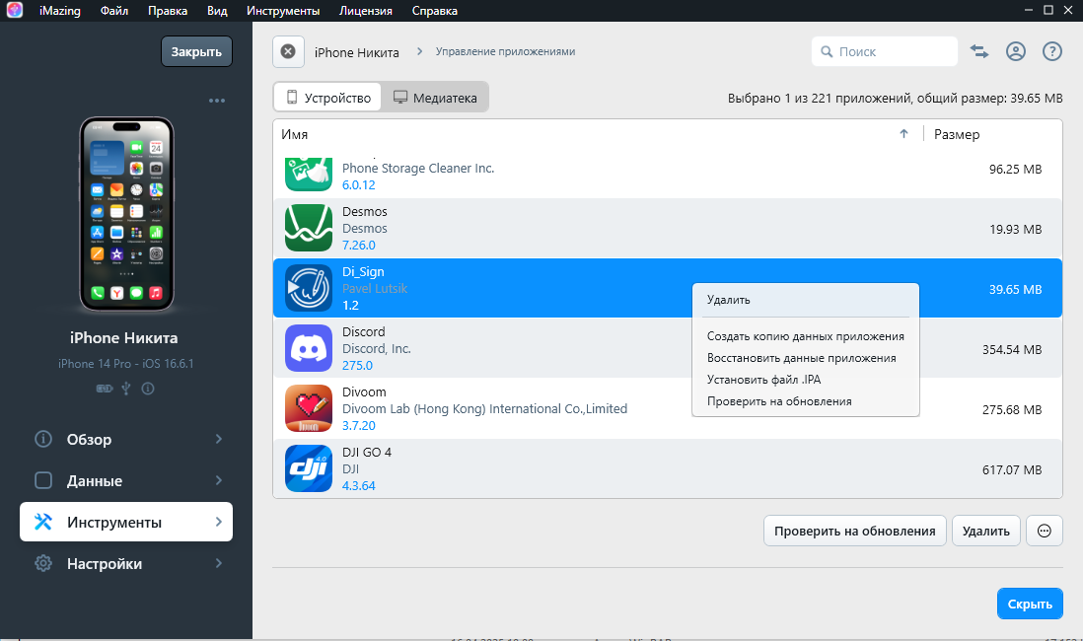Click the Данные square icon in sidebar
The image size is (1083, 641).
tap(43, 481)
